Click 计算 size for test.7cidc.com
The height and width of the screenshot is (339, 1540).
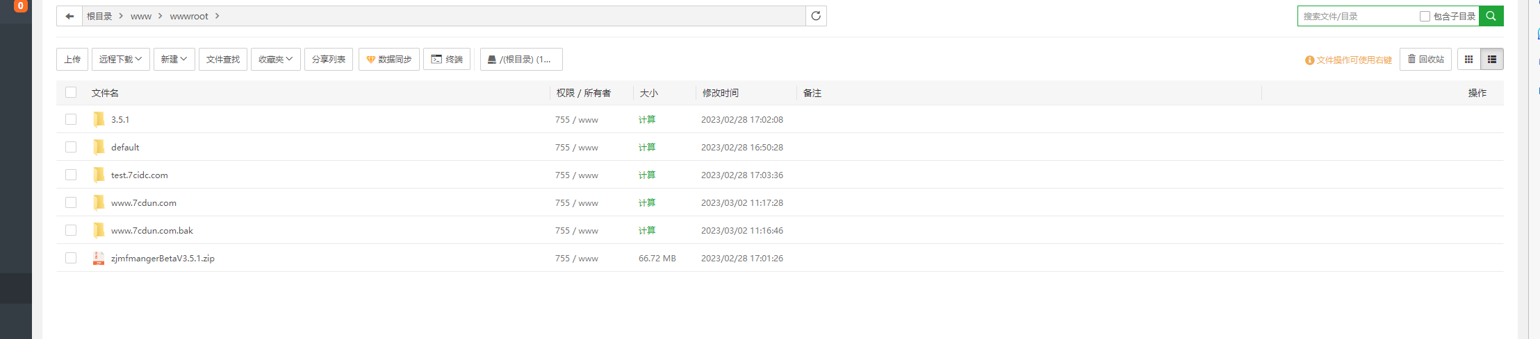pos(647,175)
